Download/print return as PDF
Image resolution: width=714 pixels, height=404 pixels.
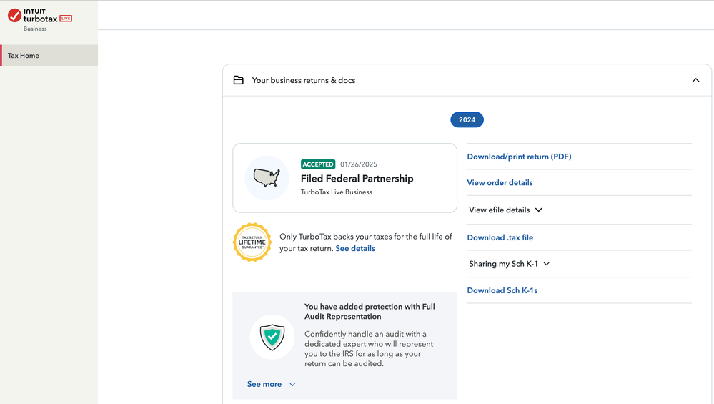(519, 157)
